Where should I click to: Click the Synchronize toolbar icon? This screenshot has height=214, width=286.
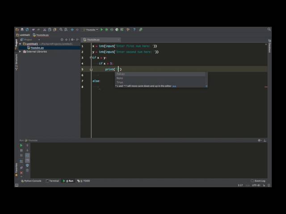pyautogui.click(x=27, y=29)
